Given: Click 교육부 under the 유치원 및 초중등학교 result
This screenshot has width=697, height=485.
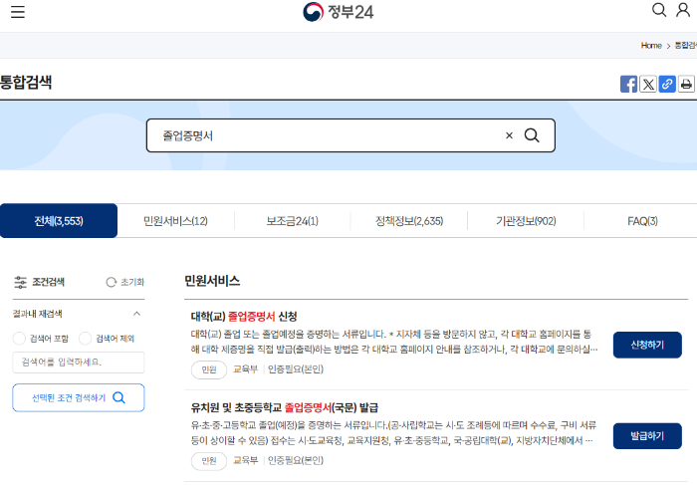Looking at the screenshot, I should pyautogui.click(x=245, y=460).
